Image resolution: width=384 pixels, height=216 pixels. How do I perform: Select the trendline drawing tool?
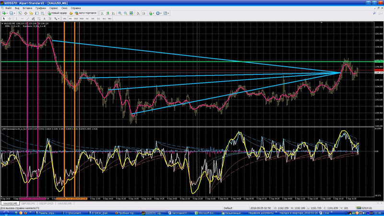[x=28, y=18]
